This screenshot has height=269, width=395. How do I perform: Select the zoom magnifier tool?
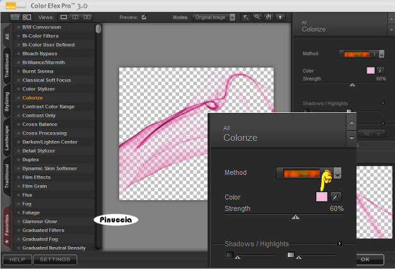(257, 17)
